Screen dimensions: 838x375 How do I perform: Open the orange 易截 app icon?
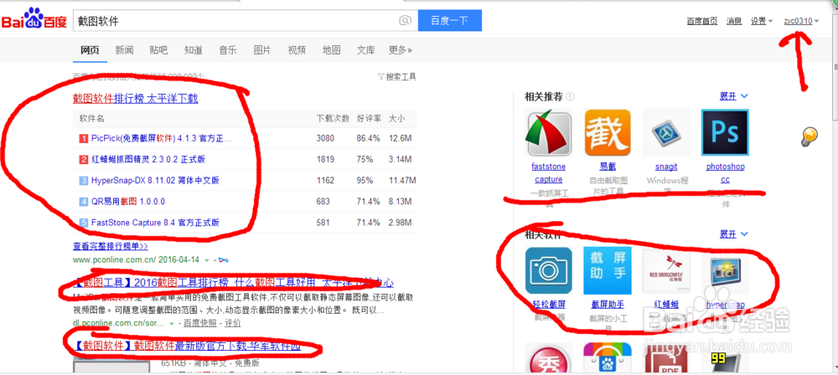pos(608,132)
